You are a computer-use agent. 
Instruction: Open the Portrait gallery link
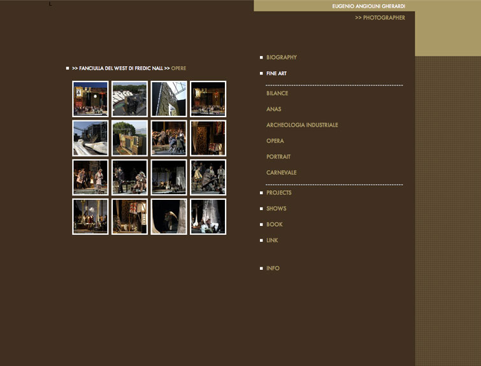click(278, 157)
